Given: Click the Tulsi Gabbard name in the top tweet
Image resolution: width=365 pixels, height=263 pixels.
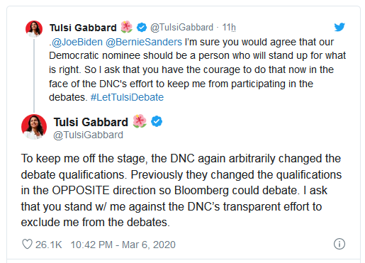Looking at the screenshot, I should [x=83, y=28].
